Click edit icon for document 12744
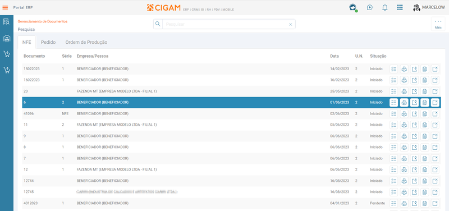 pos(414,181)
